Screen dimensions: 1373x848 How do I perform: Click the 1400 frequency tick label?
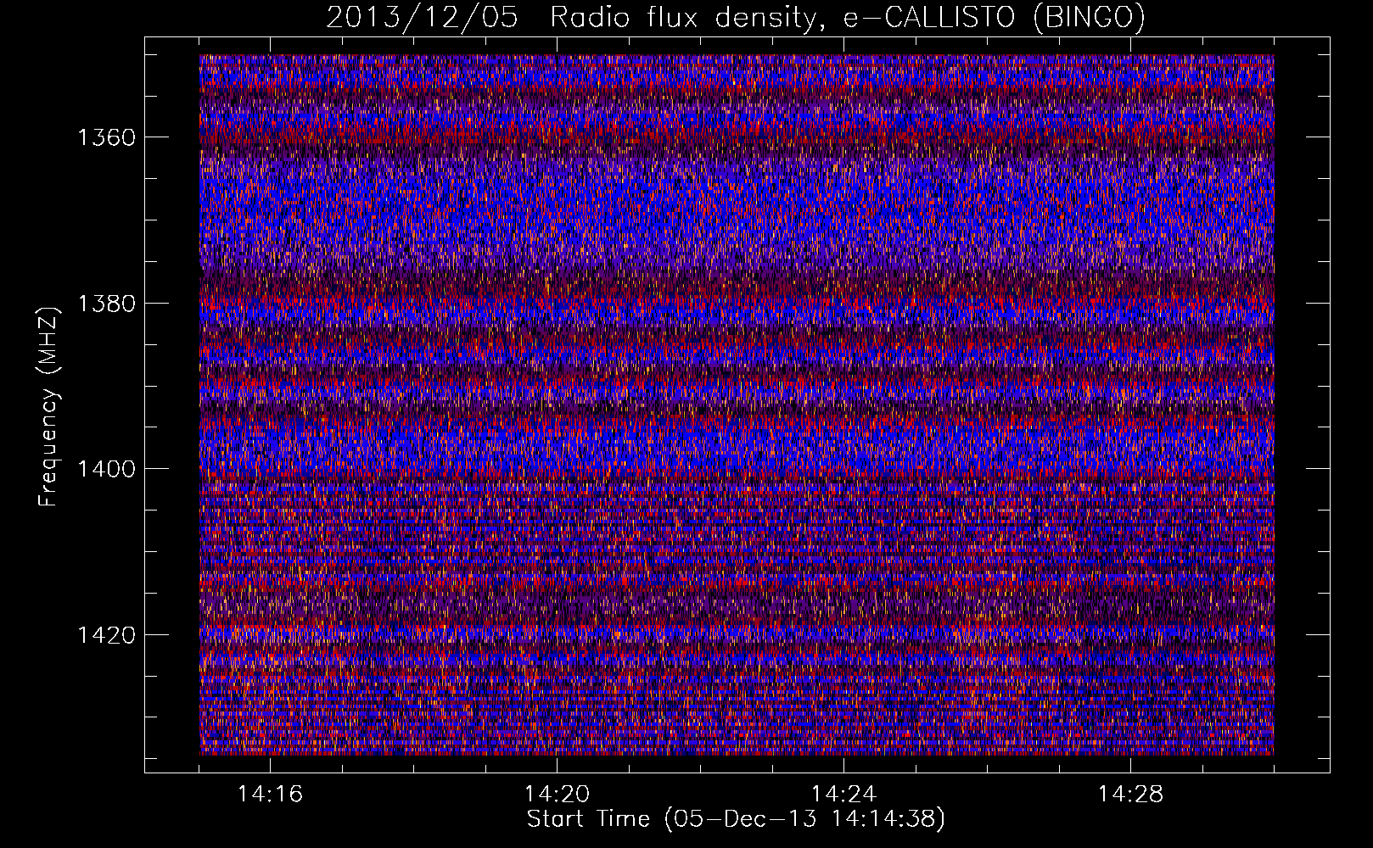tap(106, 469)
